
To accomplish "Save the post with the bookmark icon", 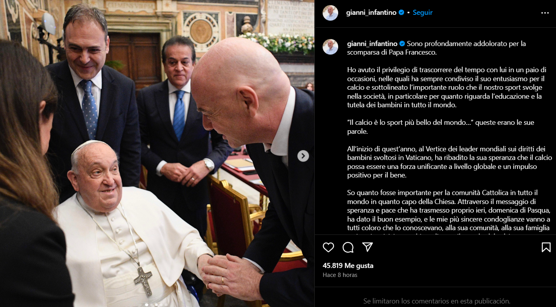I will (546, 247).
